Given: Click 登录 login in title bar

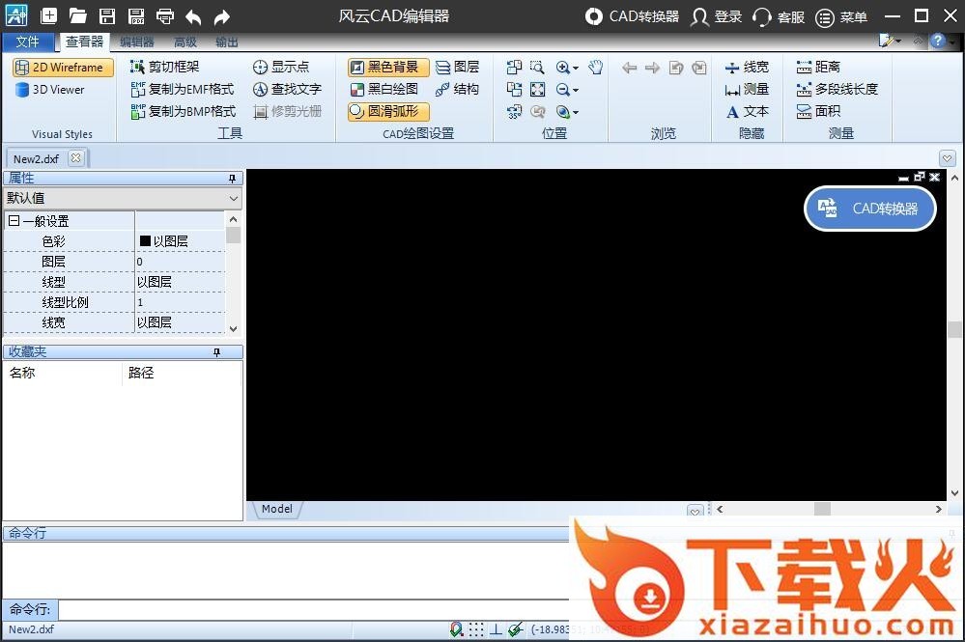Looking at the screenshot, I should [717, 16].
